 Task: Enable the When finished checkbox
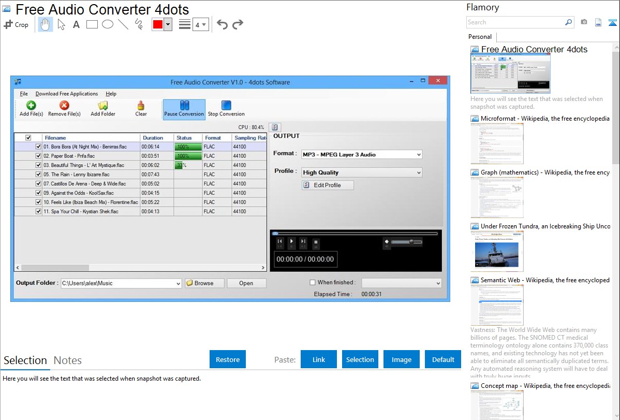pyautogui.click(x=313, y=282)
